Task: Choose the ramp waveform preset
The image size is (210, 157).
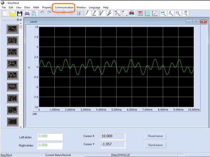Action: point(12,52)
